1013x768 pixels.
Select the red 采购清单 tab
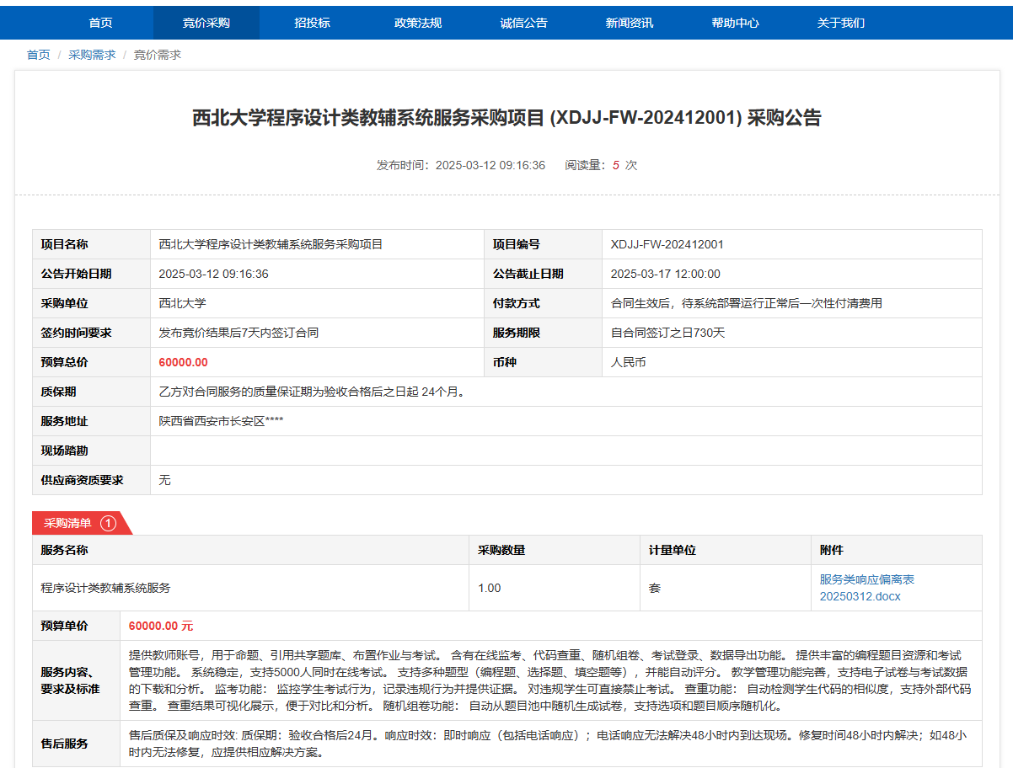coord(68,523)
